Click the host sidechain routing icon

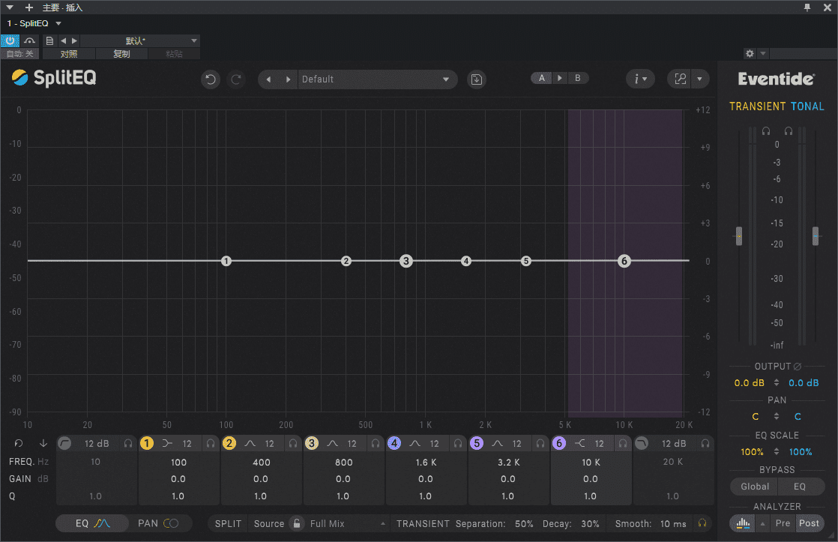29,40
